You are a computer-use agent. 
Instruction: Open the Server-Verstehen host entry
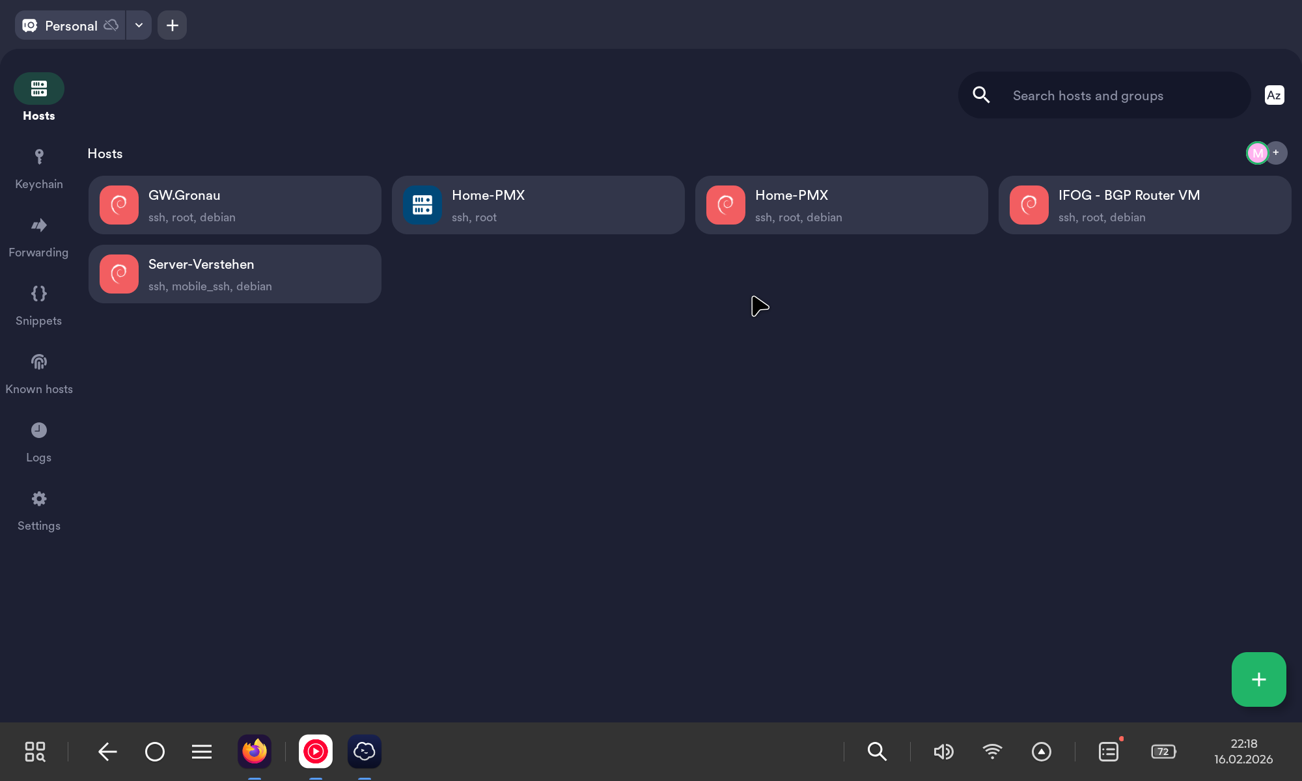click(235, 274)
